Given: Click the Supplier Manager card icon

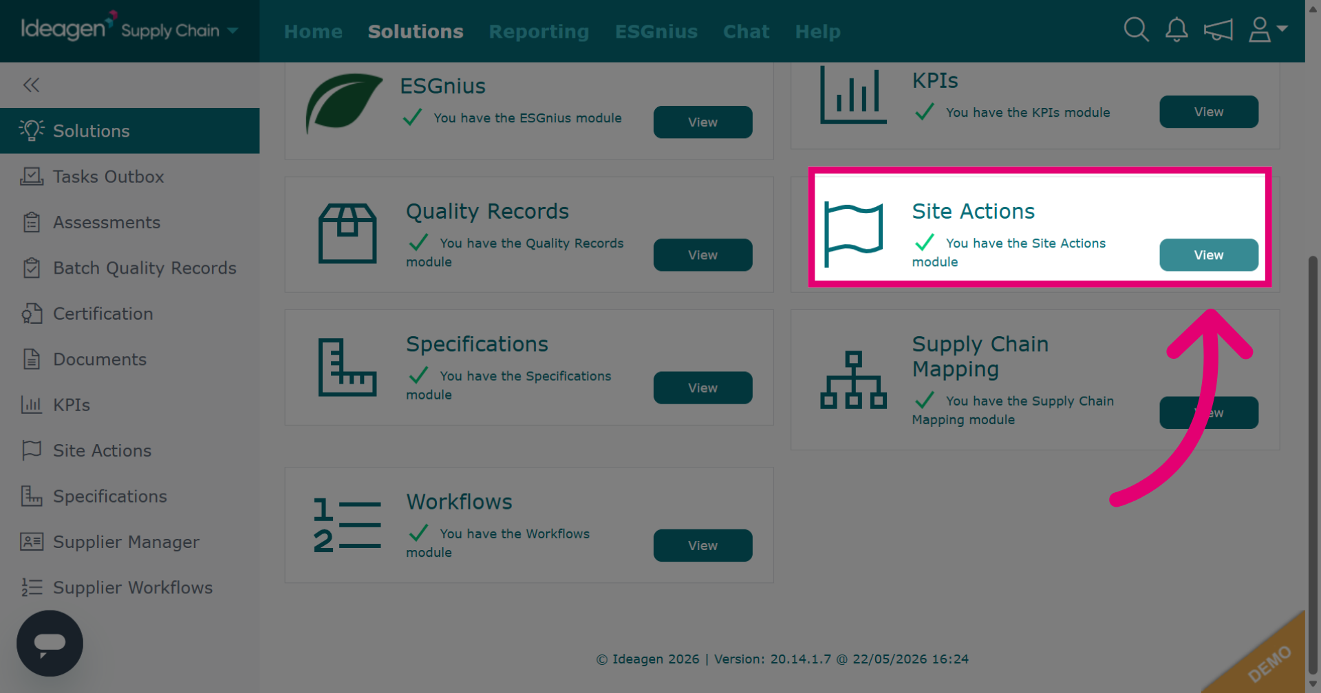Looking at the screenshot, I should tap(32, 542).
